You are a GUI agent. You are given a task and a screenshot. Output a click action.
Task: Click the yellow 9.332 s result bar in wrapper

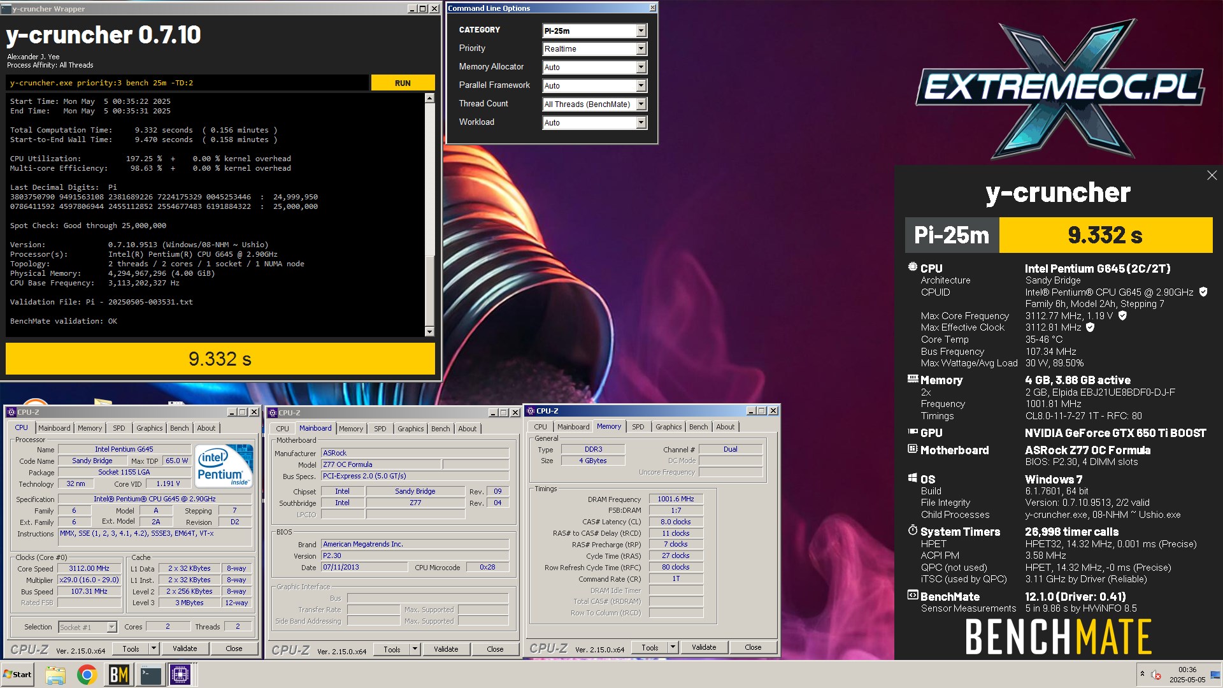pos(220,359)
